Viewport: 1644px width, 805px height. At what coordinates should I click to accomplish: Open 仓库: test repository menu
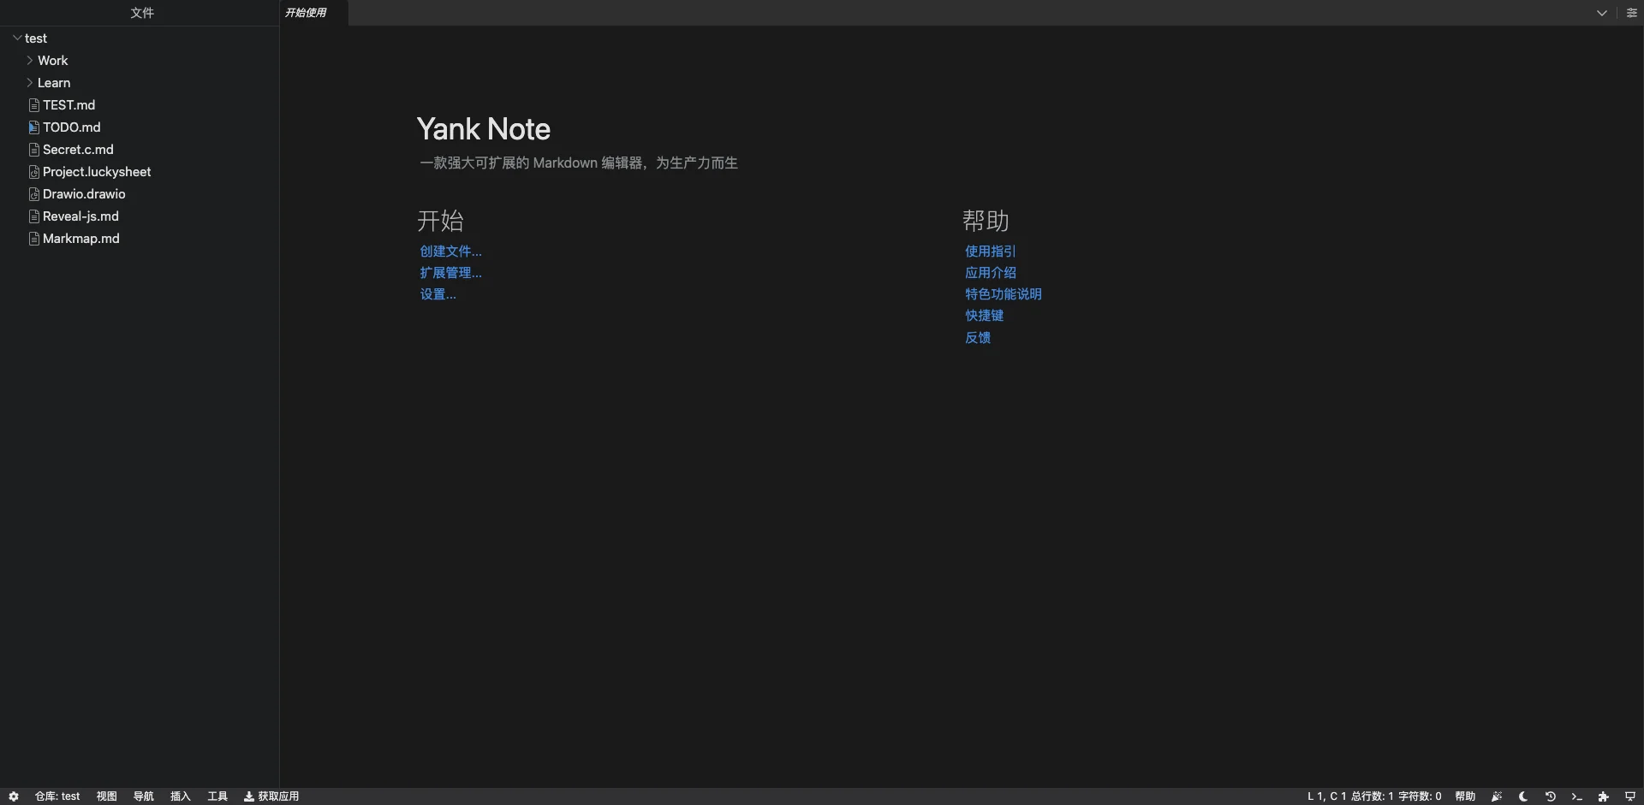(x=57, y=796)
